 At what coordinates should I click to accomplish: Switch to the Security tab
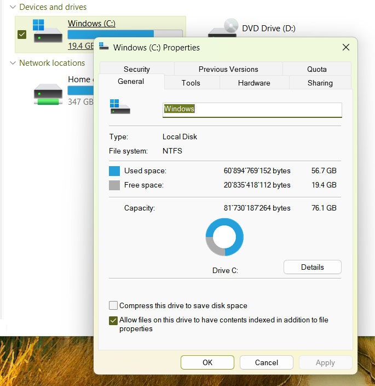tap(136, 69)
